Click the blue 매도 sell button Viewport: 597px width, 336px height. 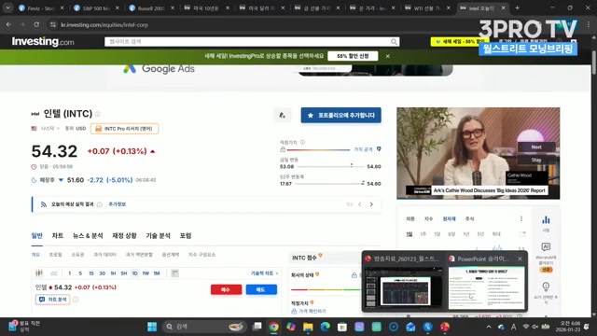[x=261, y=289]
